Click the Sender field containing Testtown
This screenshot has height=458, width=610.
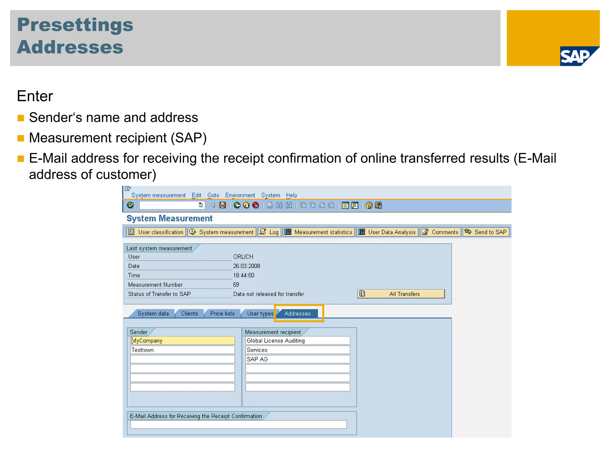pyautogui.click(x=183, y=350)
